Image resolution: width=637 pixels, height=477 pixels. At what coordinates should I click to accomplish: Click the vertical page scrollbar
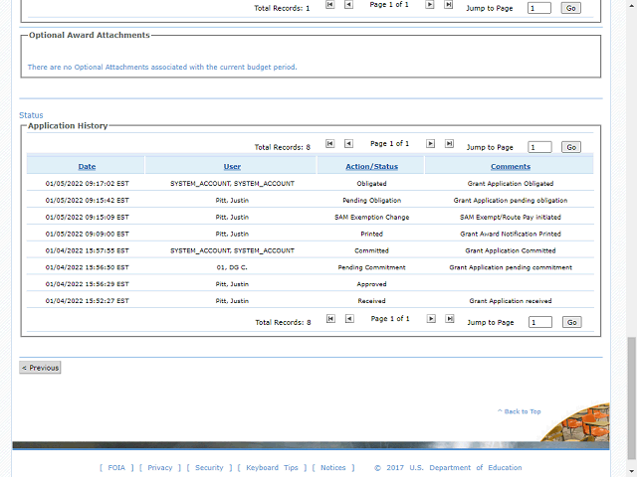point(631,397)
